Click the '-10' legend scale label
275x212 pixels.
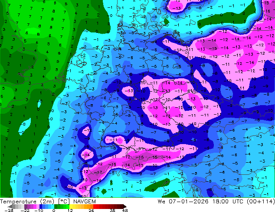tap(39, 210)
